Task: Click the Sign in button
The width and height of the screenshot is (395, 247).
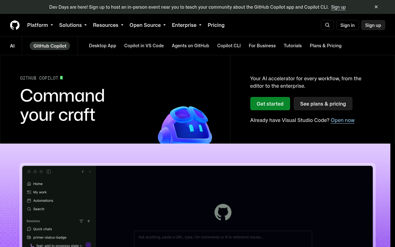Action: 347,25
